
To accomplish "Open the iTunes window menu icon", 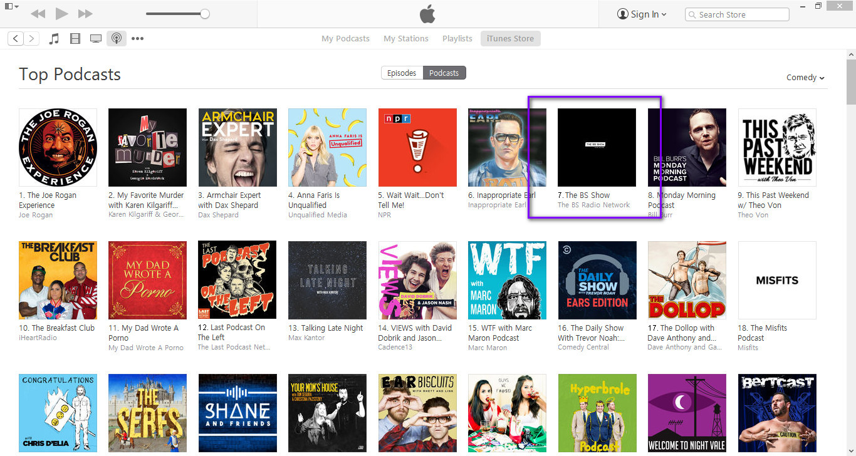I will click(11, 6).
